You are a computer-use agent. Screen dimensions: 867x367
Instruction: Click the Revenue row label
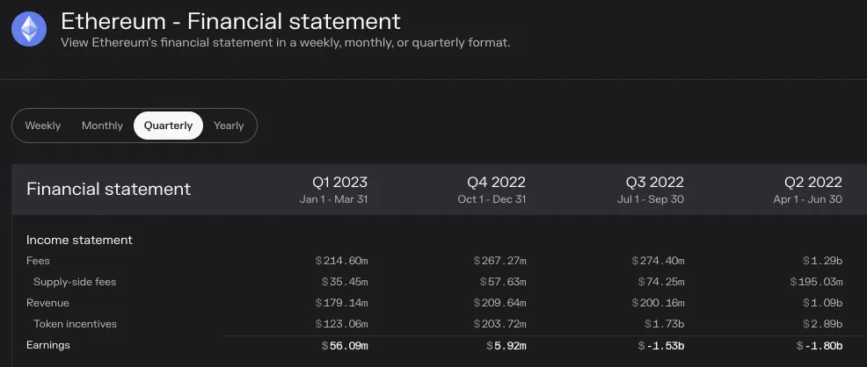[47, 303]
